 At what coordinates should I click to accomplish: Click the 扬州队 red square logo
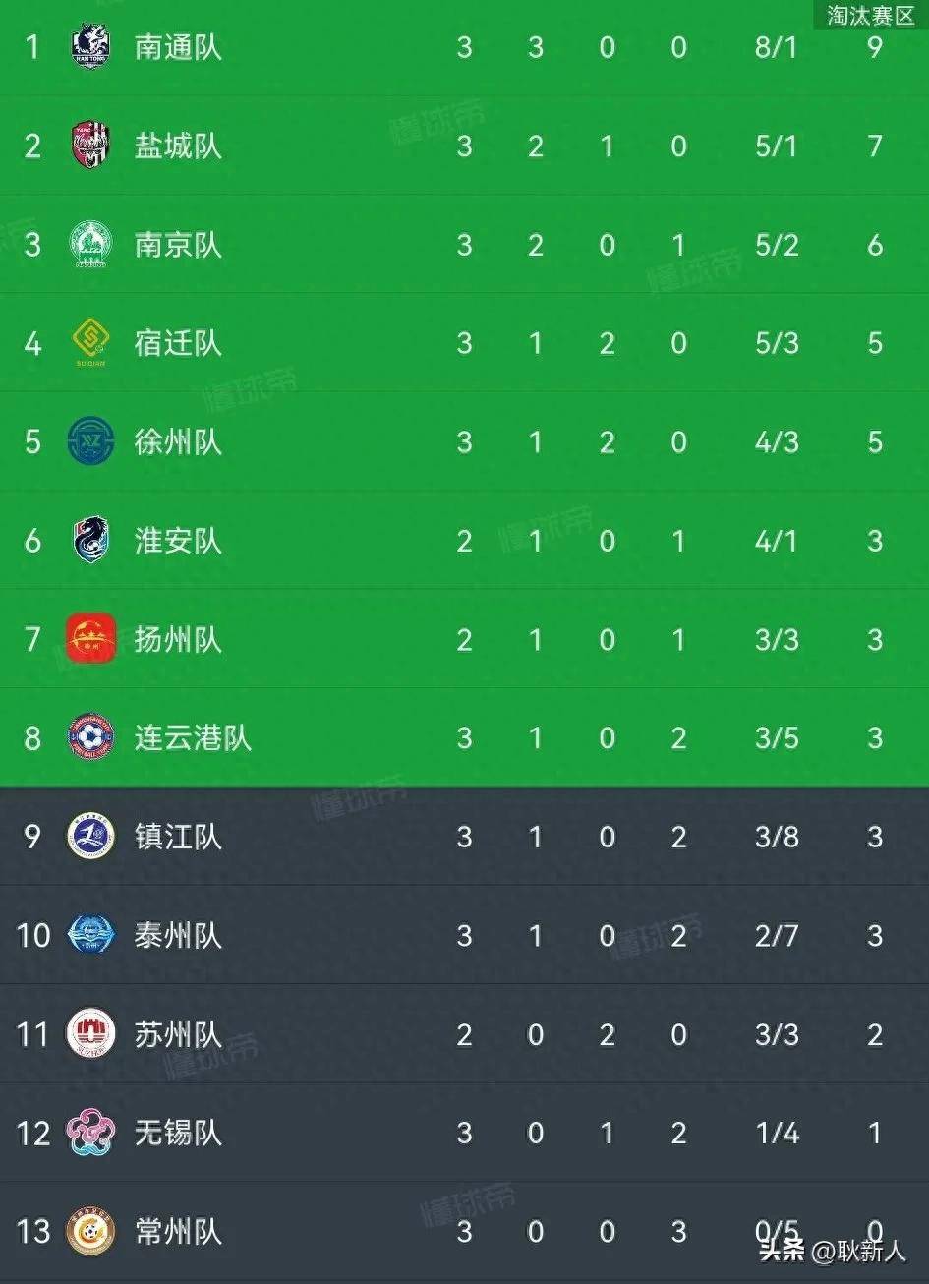pyautogui.click(x=91, y=639)
